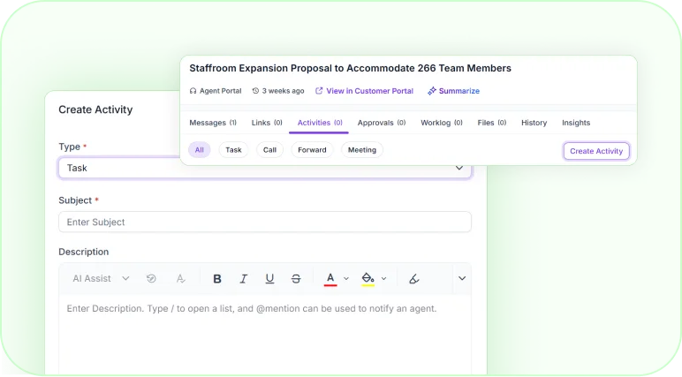Underline text using the toolbar icon
Screen dimensions: 682x377
click(x=269, y=279)
